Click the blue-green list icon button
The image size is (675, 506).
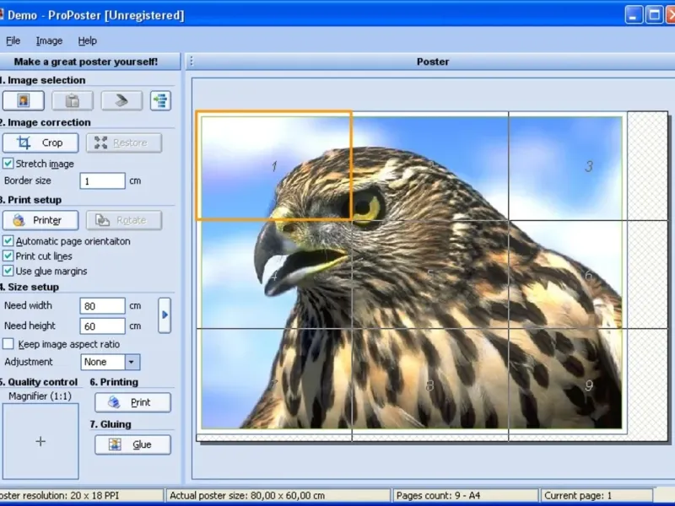pyautogui.click(x=160, y=100)
